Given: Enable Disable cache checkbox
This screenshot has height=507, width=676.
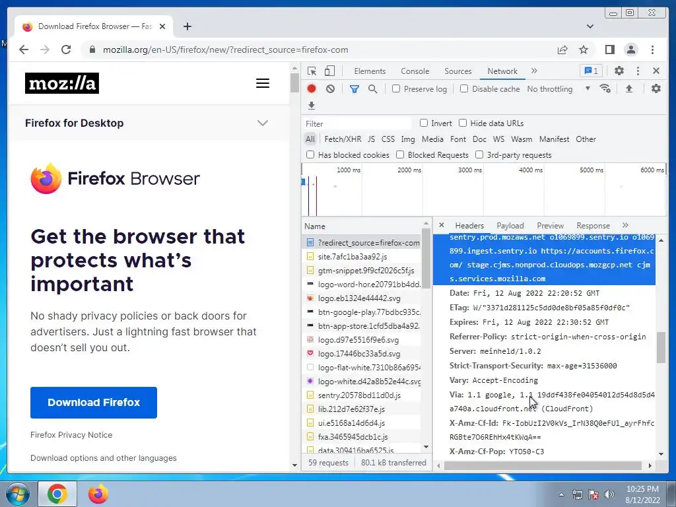Looking at the screenshot, I should [x=464, y=89].
